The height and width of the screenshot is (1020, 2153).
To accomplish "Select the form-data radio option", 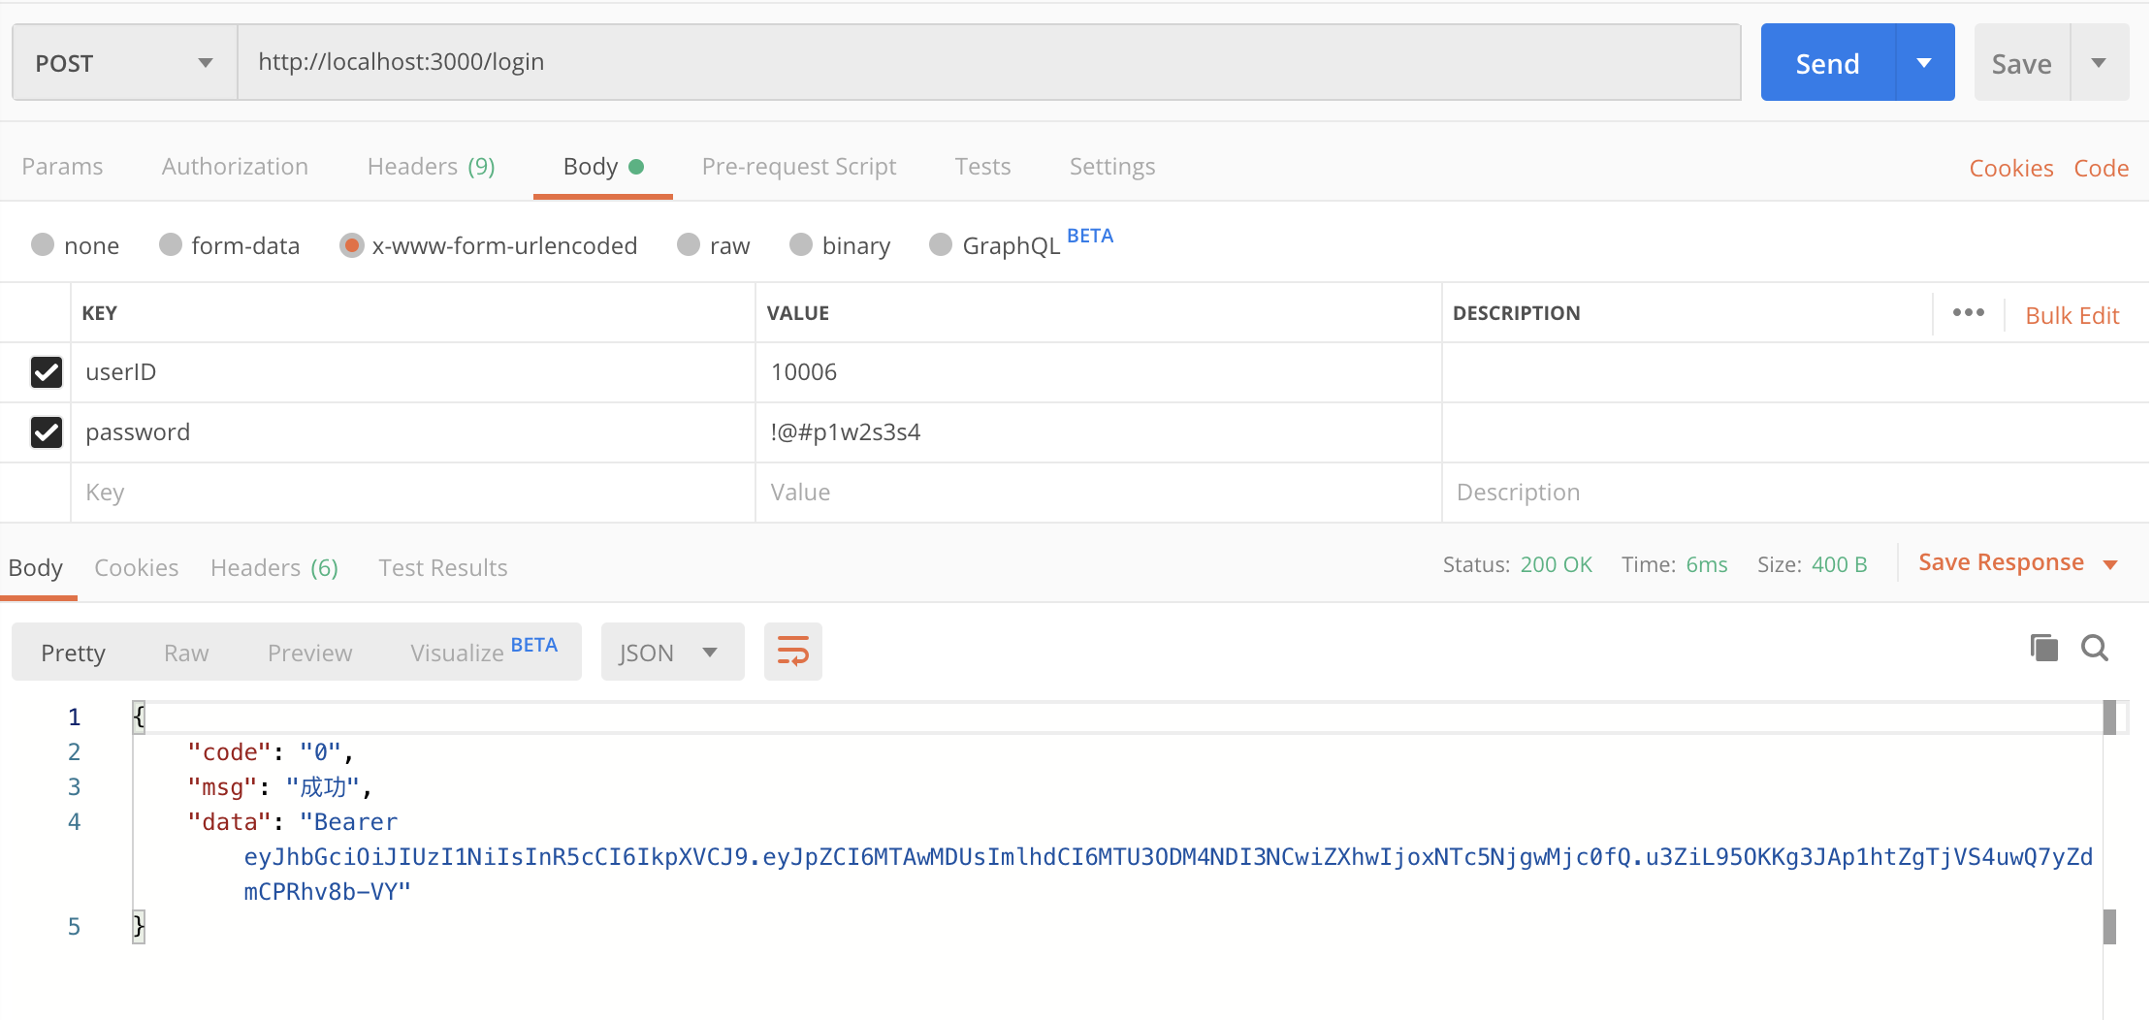I will click(x=172, y=245).
